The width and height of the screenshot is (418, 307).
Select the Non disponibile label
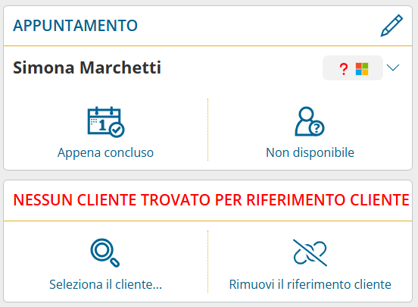click(310, 152)
